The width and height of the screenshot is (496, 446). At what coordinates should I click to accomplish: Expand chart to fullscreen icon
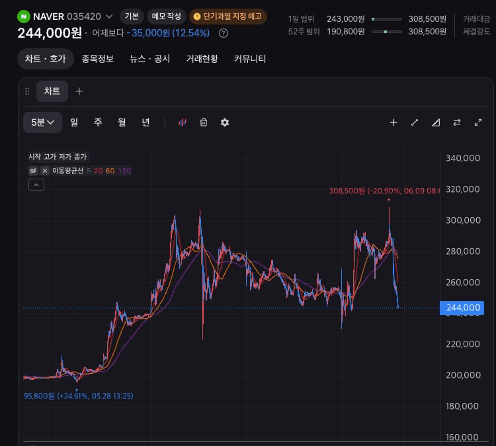[478, 122]
